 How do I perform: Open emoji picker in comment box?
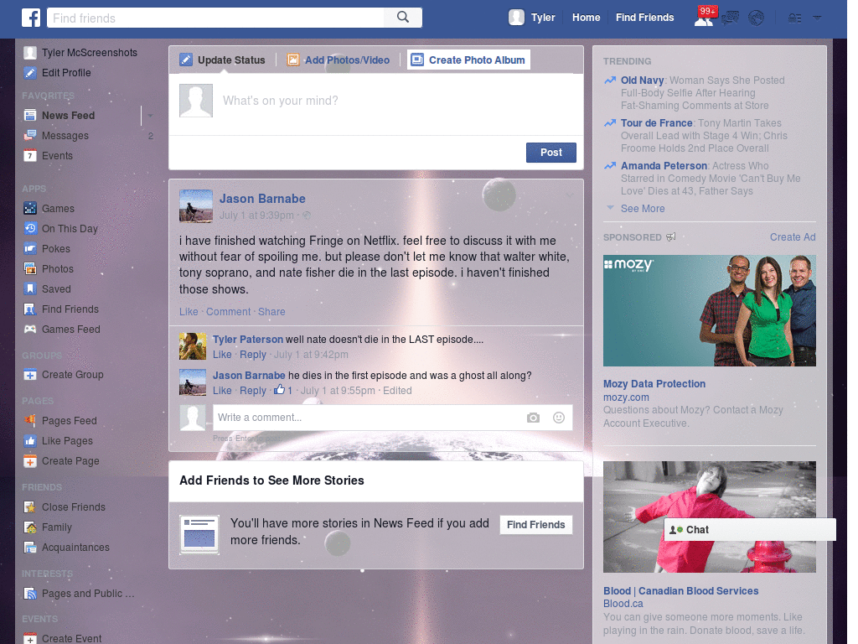(x=558, y=418)
